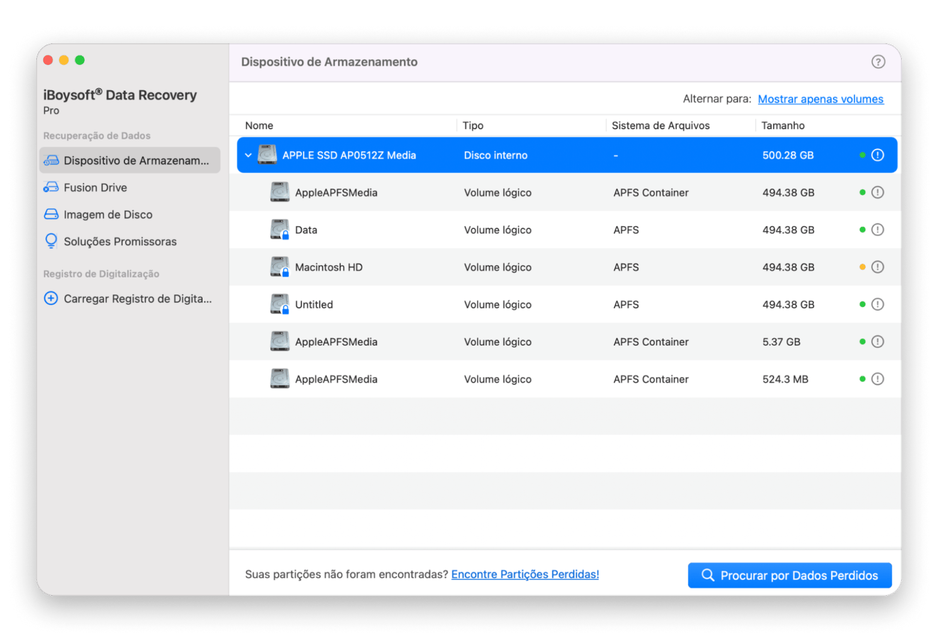Click the Mostrar apenas volumes link

tap(820, 99)
